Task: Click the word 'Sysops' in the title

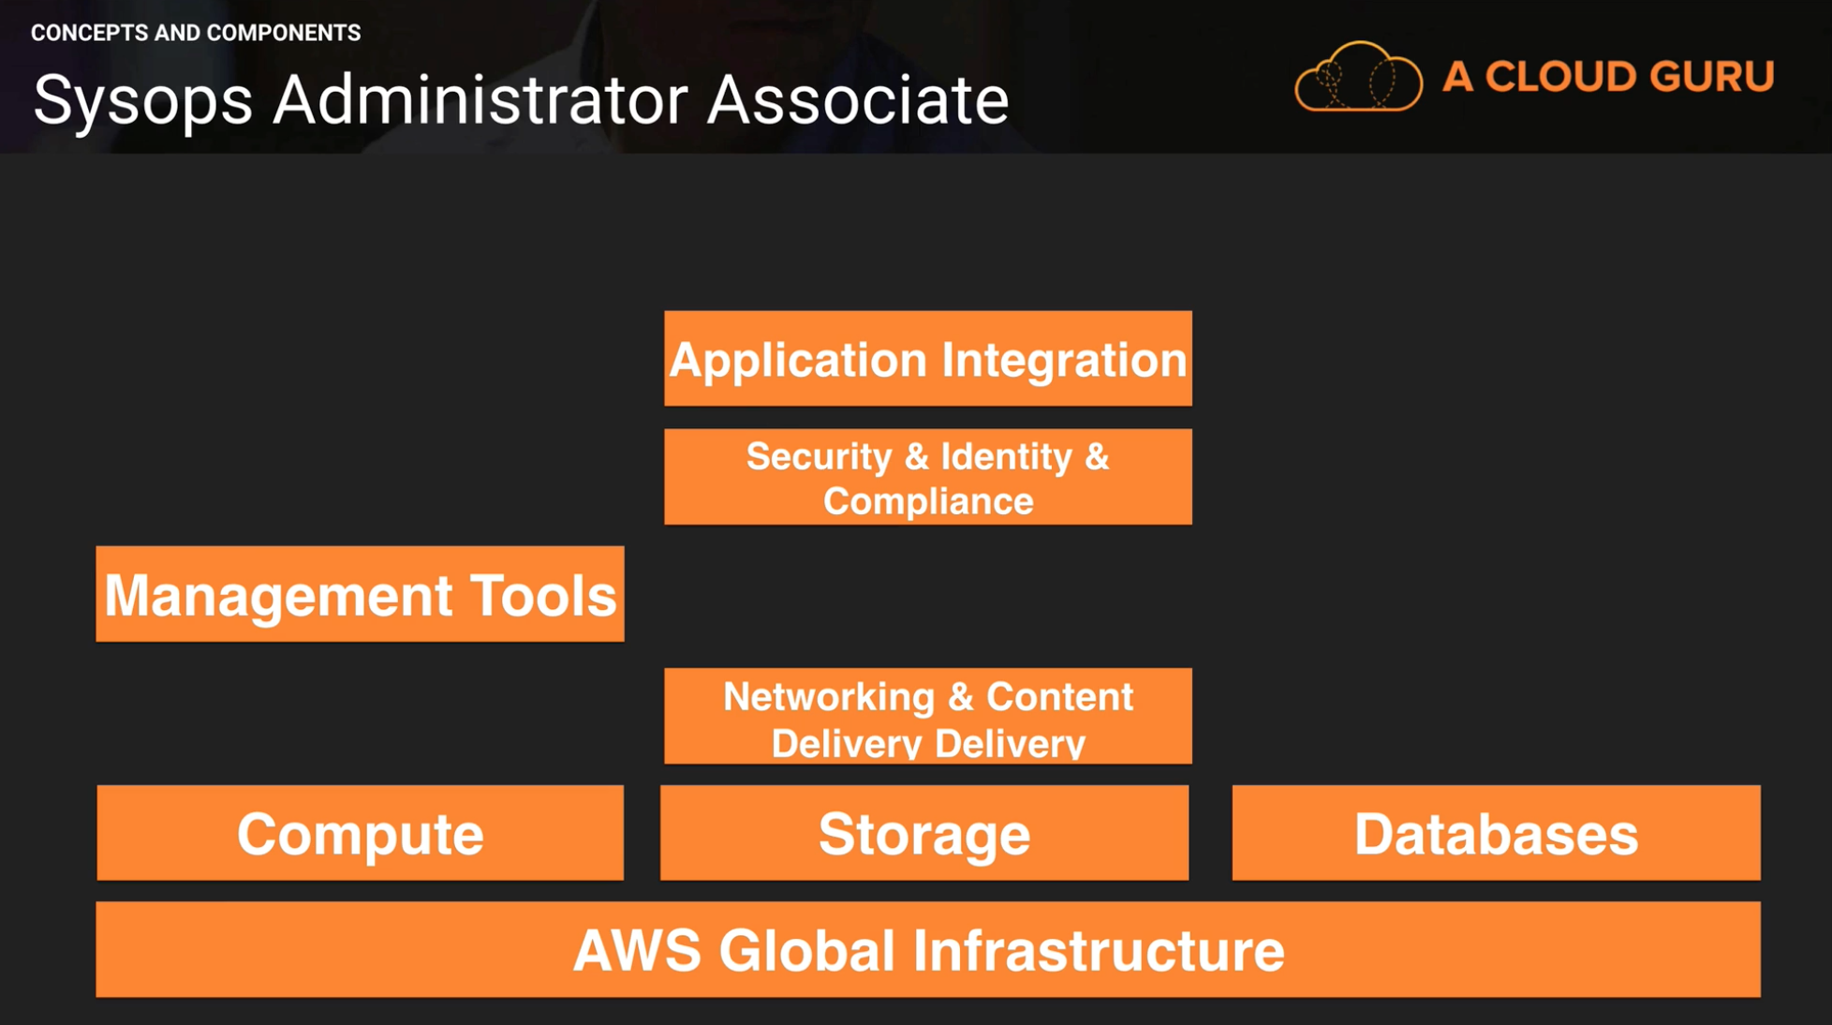Action: tap(142, 101)
